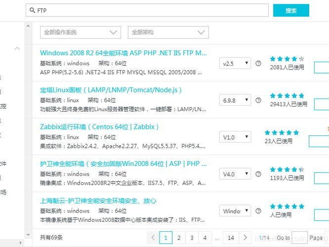
Task: Click star rating of 护卫神全能环境 image
Action: point(287,169)
